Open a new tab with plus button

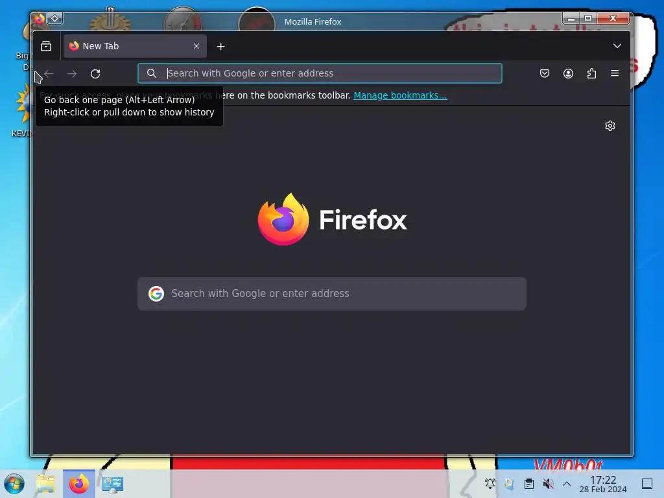220,47
